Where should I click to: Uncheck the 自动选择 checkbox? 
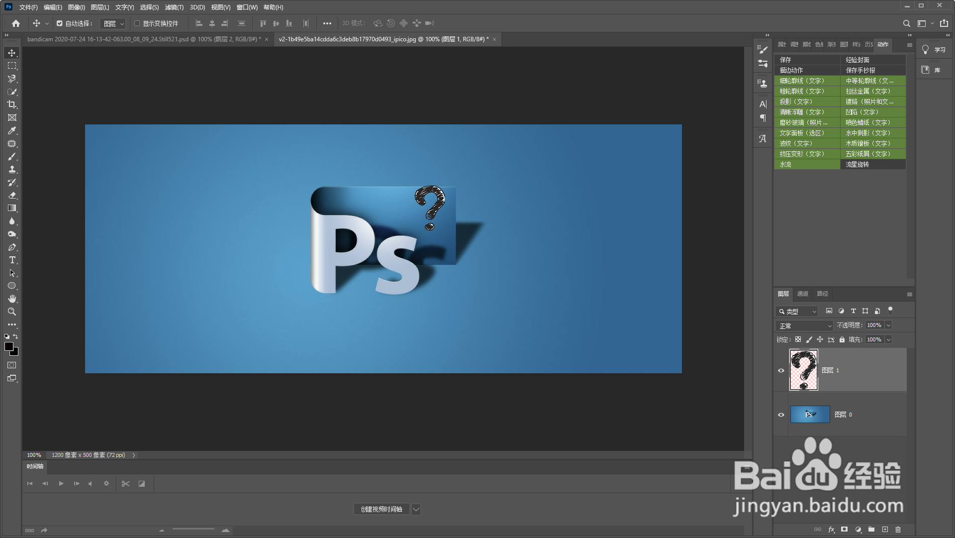pos(60,23)
